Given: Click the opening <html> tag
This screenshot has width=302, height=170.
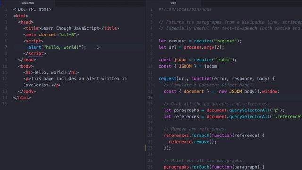Looking at the screenshot, I should coord(21,16).
